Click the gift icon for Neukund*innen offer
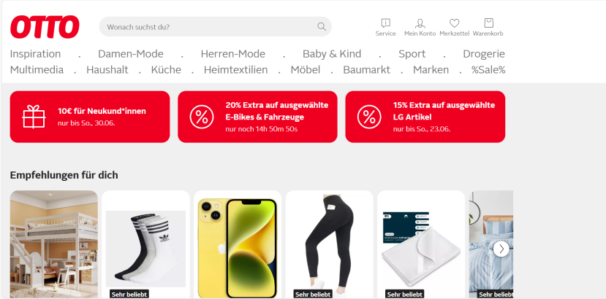Image resolution: width=606 pixels, height=299 pixels. point(34,117)
